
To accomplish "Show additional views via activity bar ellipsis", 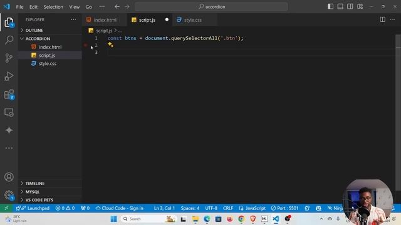I will point(9,148).
